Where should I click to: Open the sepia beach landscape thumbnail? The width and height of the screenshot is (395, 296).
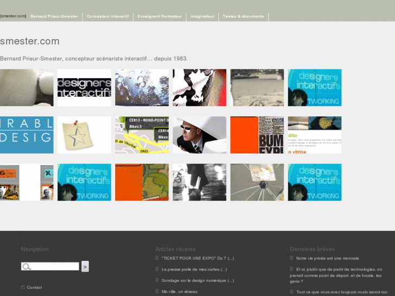click(257, 87)
